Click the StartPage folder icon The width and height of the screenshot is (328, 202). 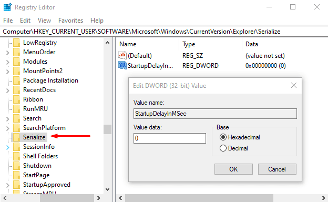16,175
